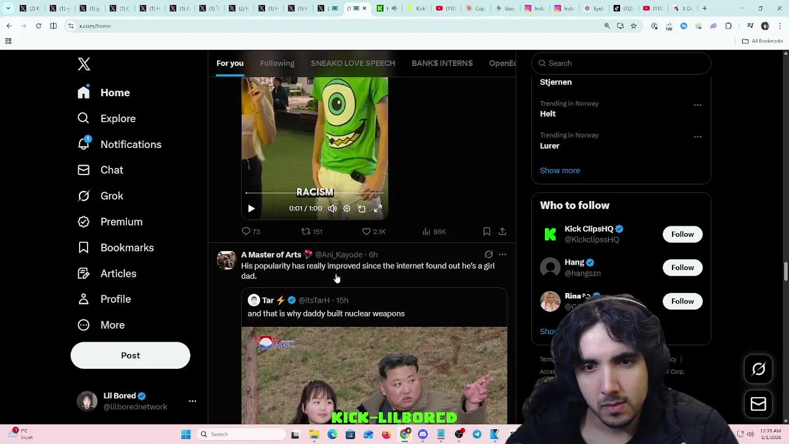Switch to BANK$ INTERN$ tab

tap(442, 64)
